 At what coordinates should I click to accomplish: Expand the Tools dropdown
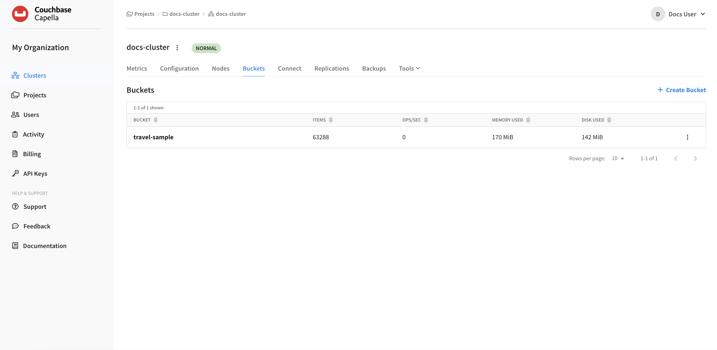pyautogui.click(x=409, y=68)
